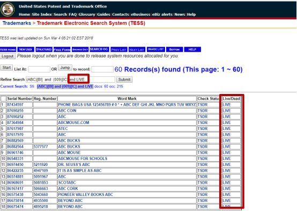297x211 pixels.
Task: Click the Start button
Action: click(6, 68)
